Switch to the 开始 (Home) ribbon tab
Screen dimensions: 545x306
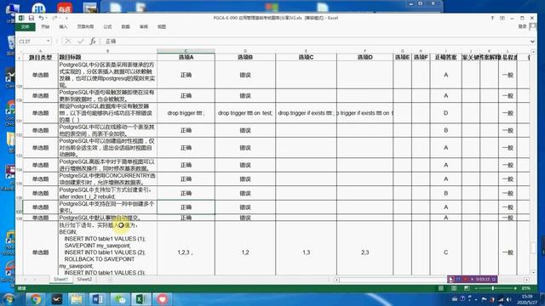45,26
